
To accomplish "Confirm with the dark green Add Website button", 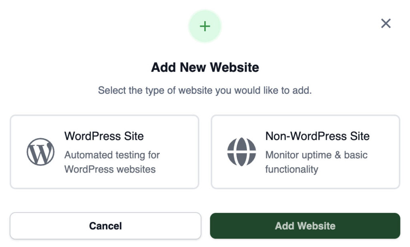I will coord(305,226).
